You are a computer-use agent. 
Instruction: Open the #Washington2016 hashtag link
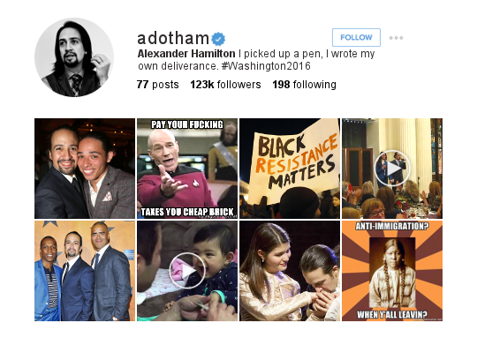coord(266,66)
